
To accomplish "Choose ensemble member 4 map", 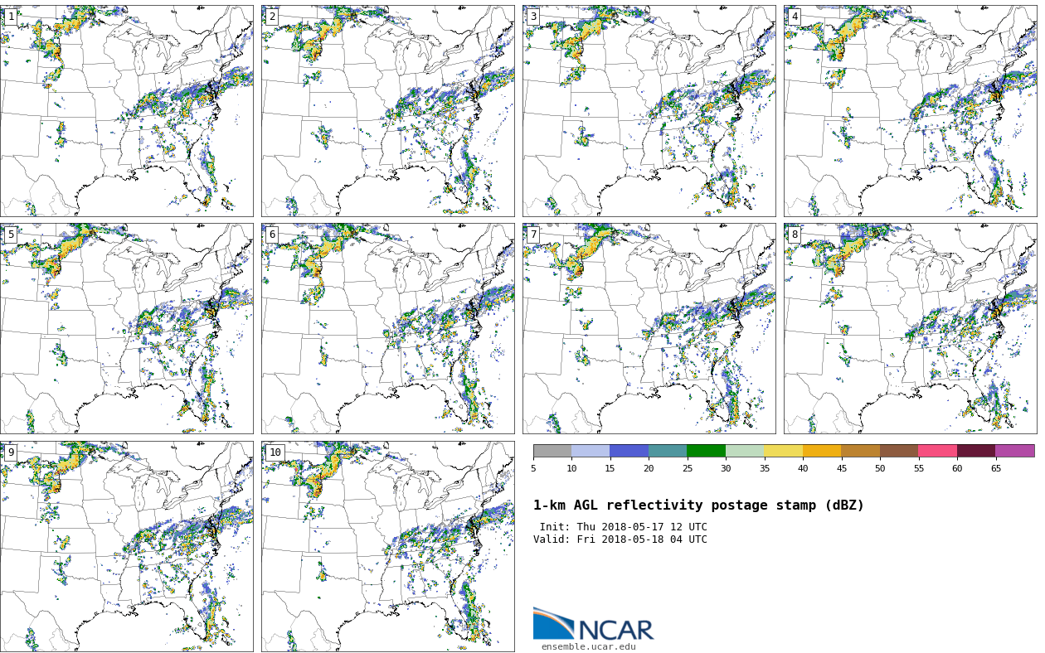I will coord(910,111).
